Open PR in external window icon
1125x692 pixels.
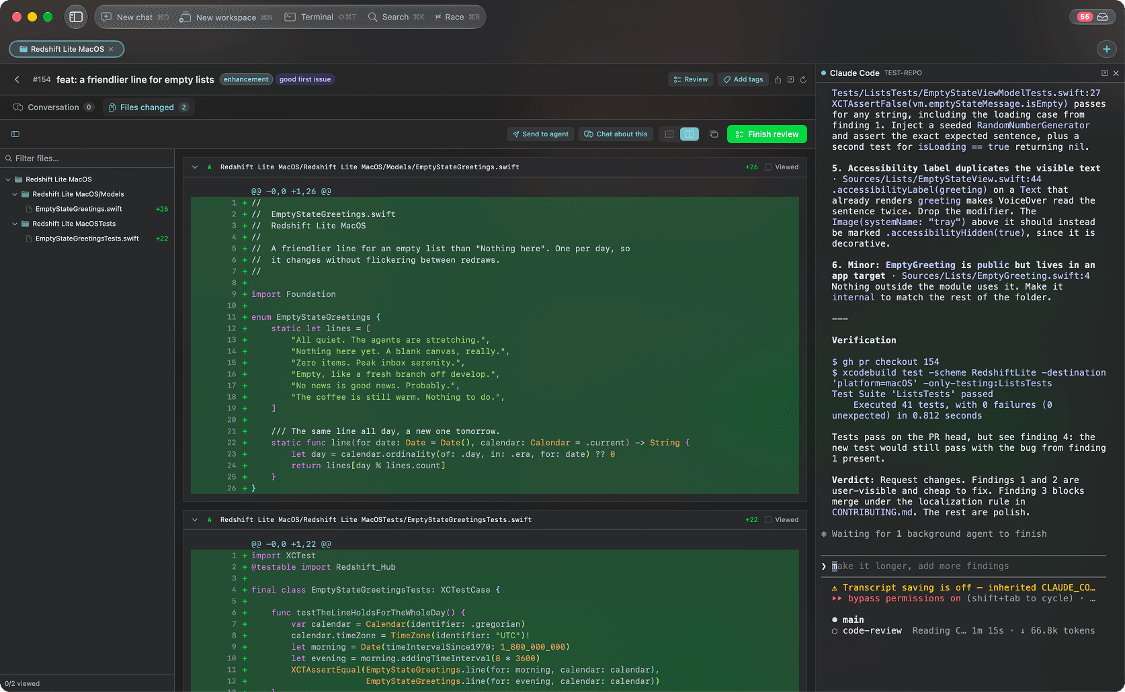tap(790, 79)
